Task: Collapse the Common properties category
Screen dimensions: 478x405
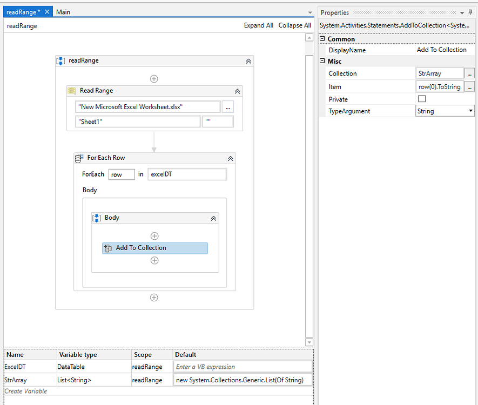Action: [x=323, y=39]
